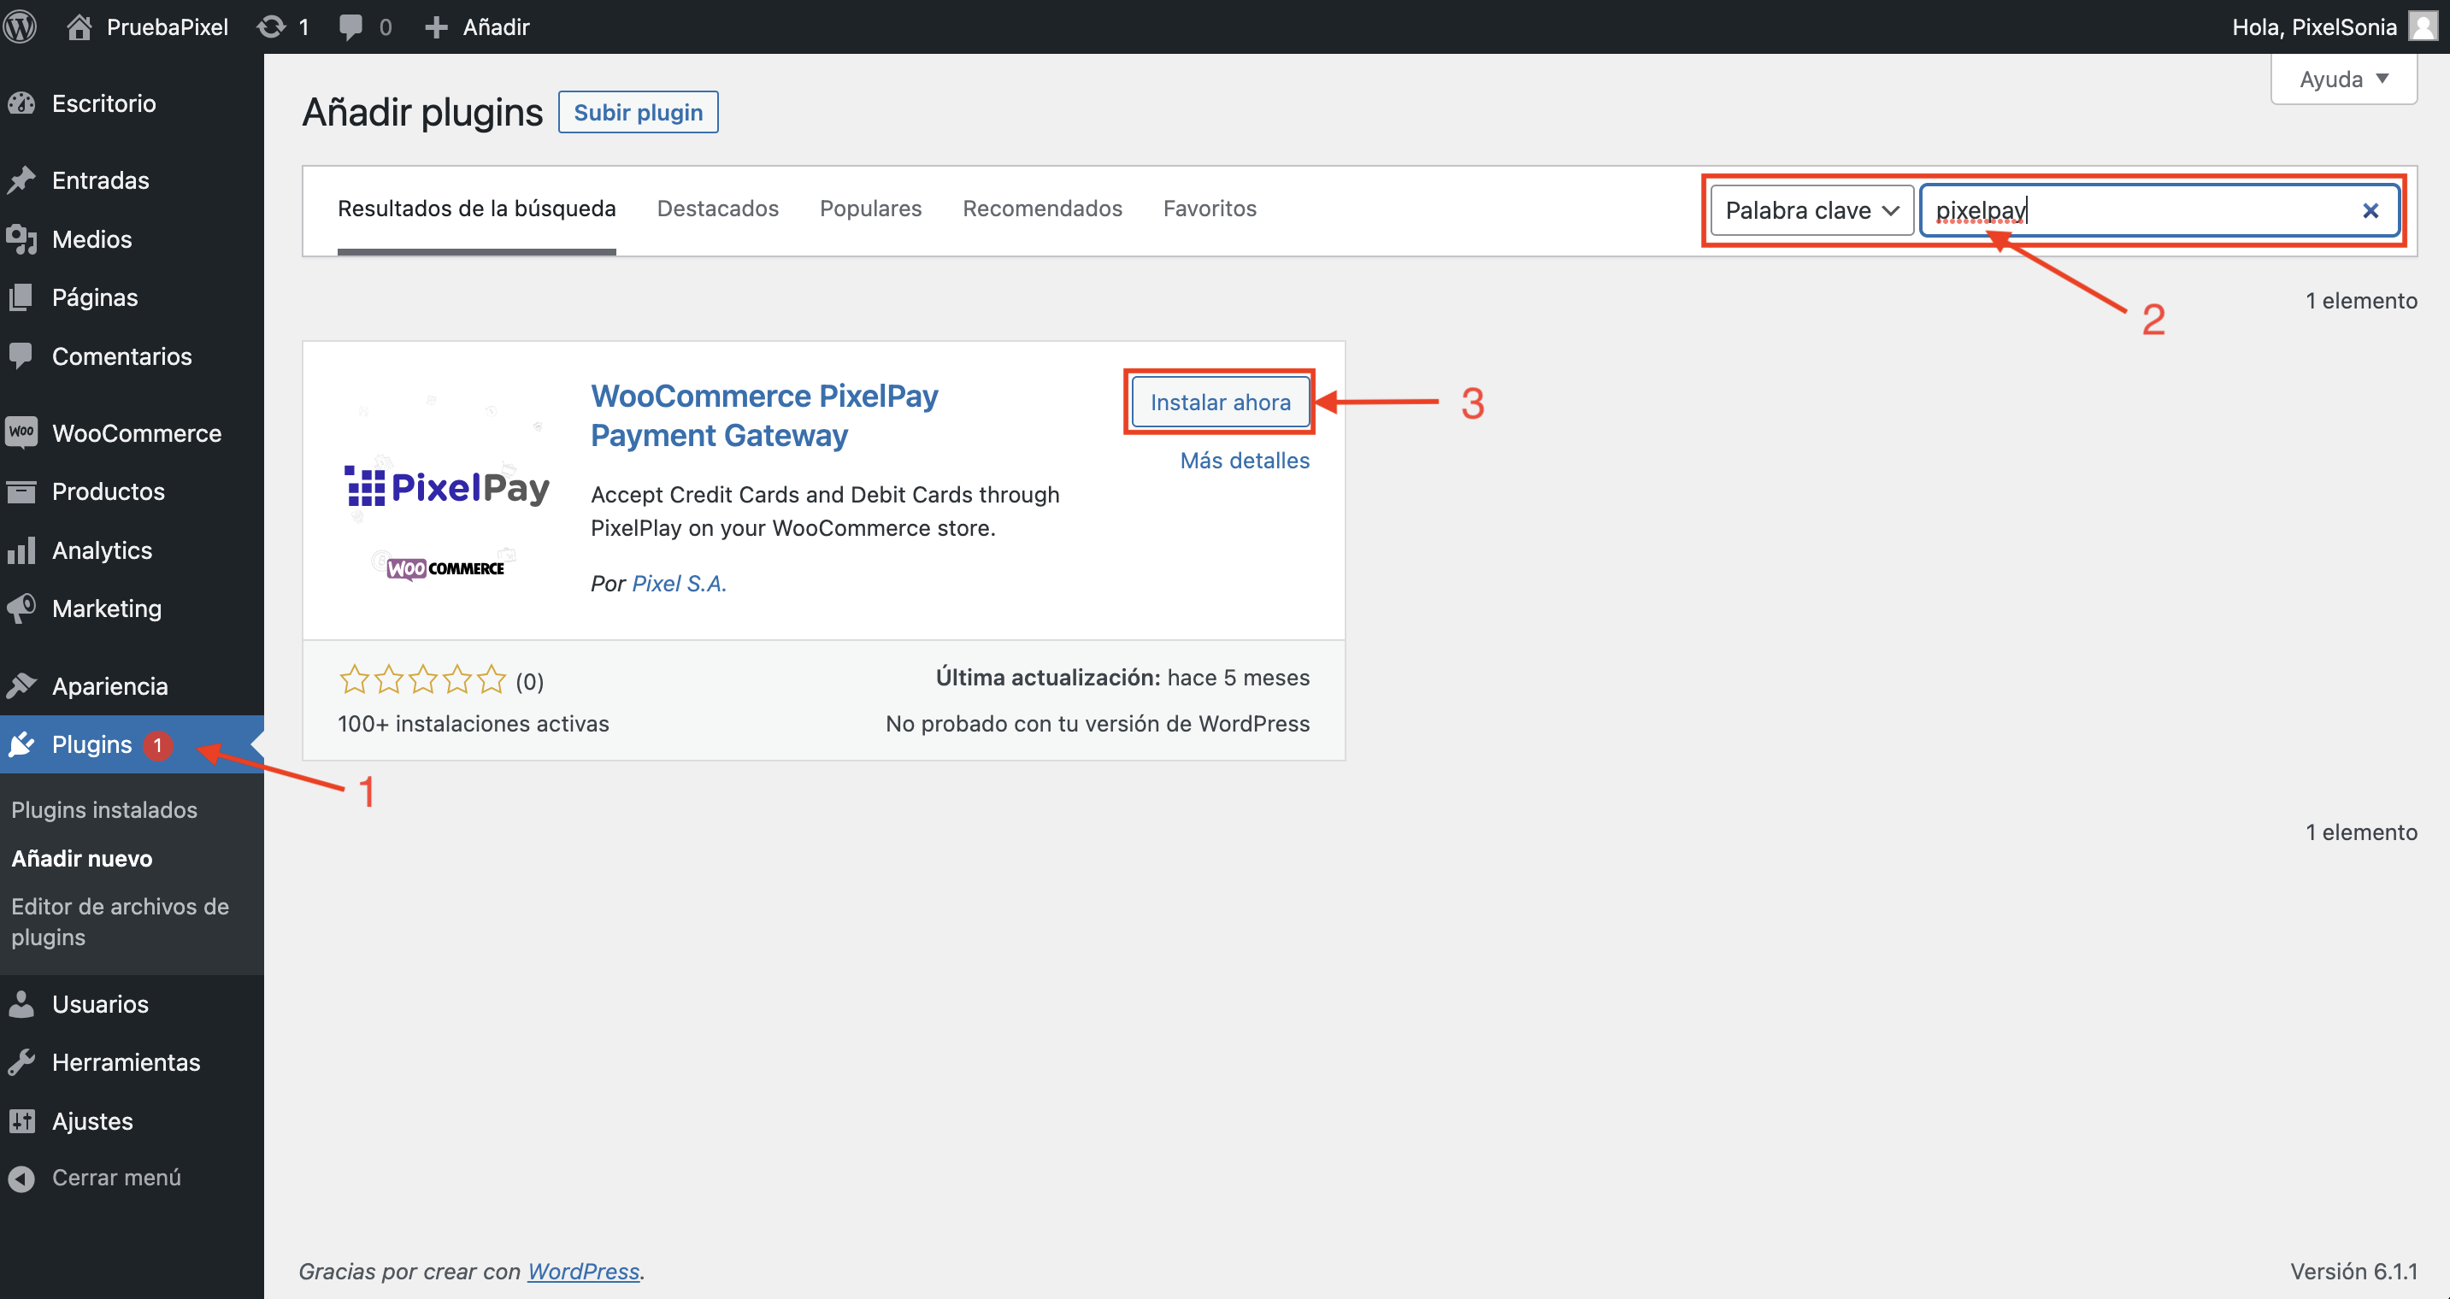Switch to the Destacados tab
The width and height of the screenshot is (2450, 1299).
(717, 209)
